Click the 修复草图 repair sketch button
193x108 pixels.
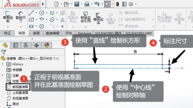coord(179,18)
